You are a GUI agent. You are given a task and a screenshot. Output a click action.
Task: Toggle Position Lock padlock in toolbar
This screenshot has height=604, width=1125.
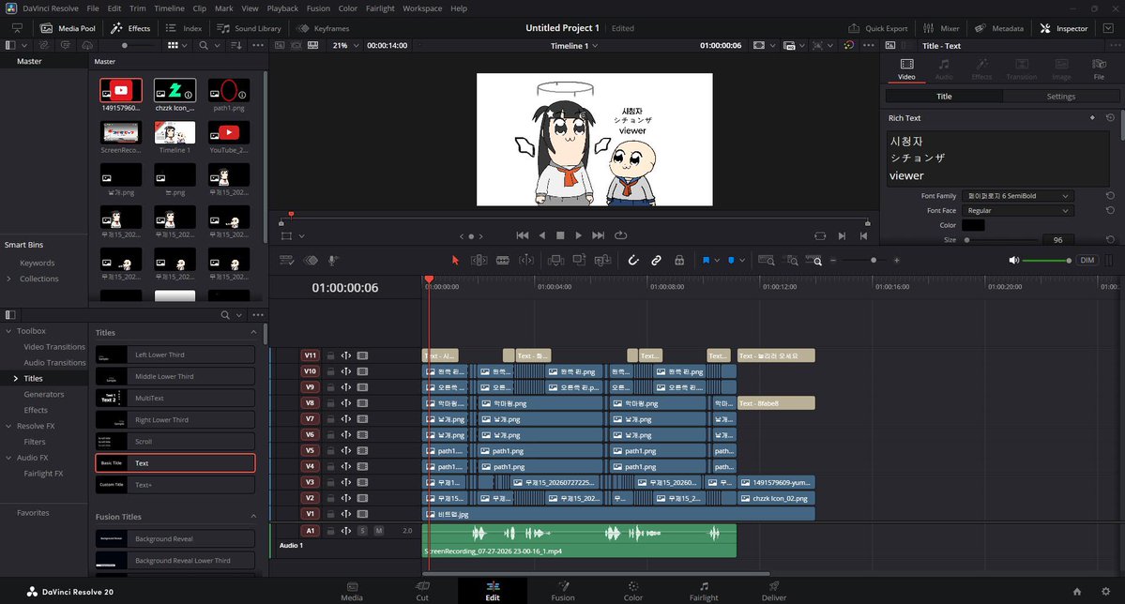(678, 261)
